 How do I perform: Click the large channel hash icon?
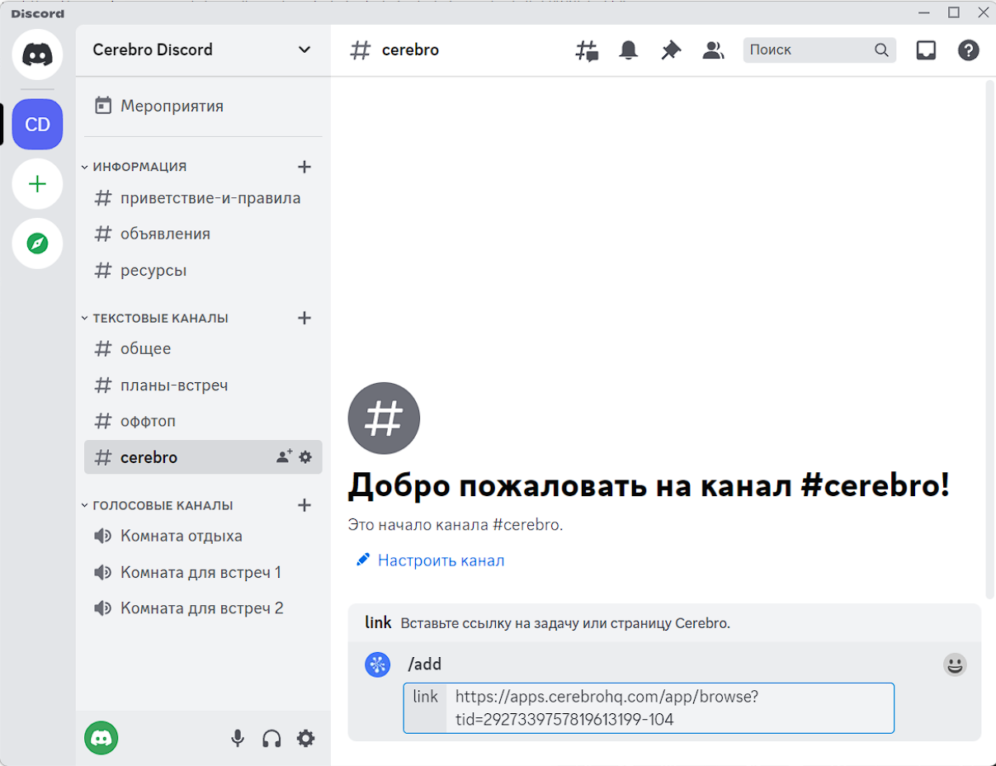384,418
